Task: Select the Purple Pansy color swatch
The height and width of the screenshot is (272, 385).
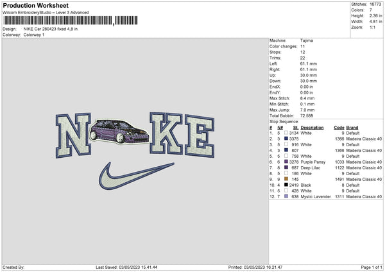Action: tap(286, 162)
